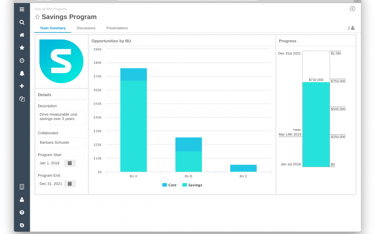View the 2 team members
Viewport: 375px width, 234px height.
351,28
